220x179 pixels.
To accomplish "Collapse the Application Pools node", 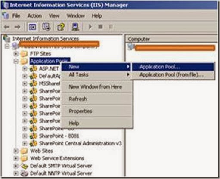I will (16, 61).
